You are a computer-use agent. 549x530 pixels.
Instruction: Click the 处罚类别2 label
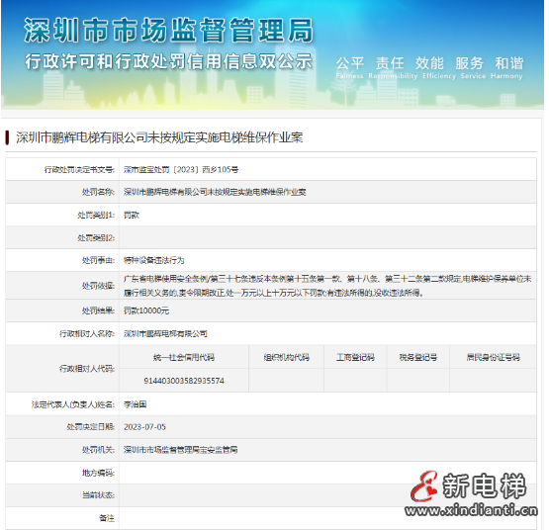96,238
